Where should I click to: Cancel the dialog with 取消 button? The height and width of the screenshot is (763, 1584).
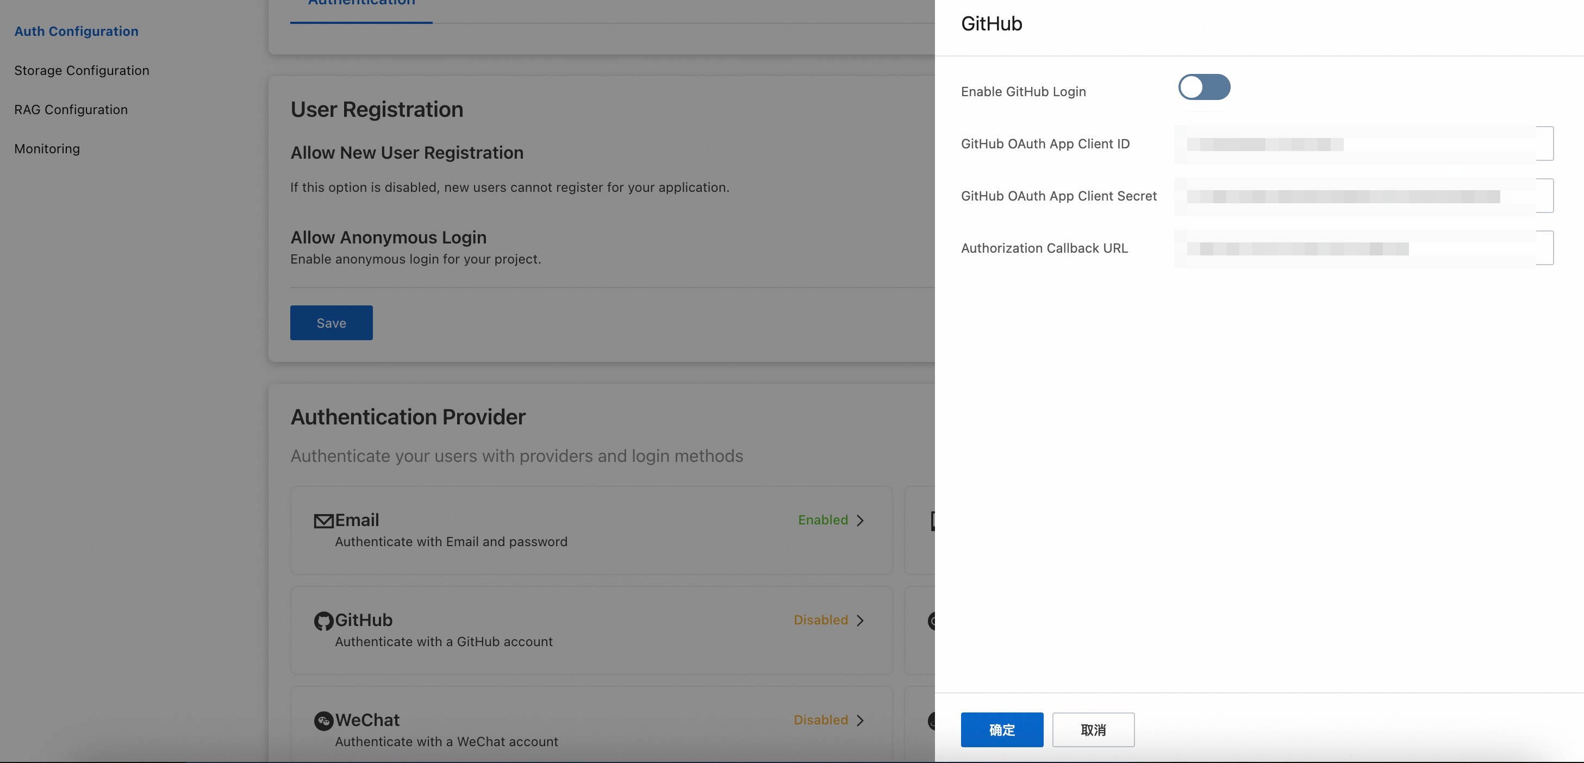(1093, 730)
